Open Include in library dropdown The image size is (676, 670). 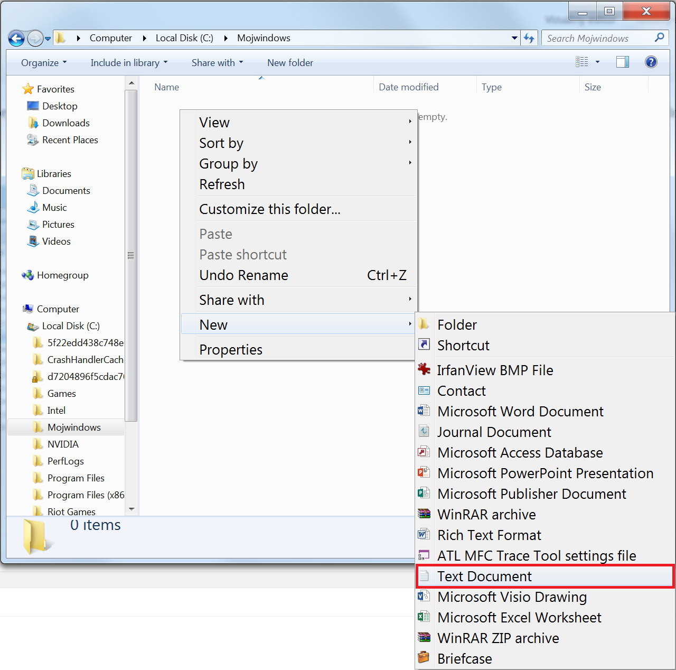pos(129,63)
